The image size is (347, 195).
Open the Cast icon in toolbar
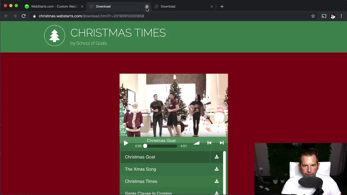[x=324, y=16]
